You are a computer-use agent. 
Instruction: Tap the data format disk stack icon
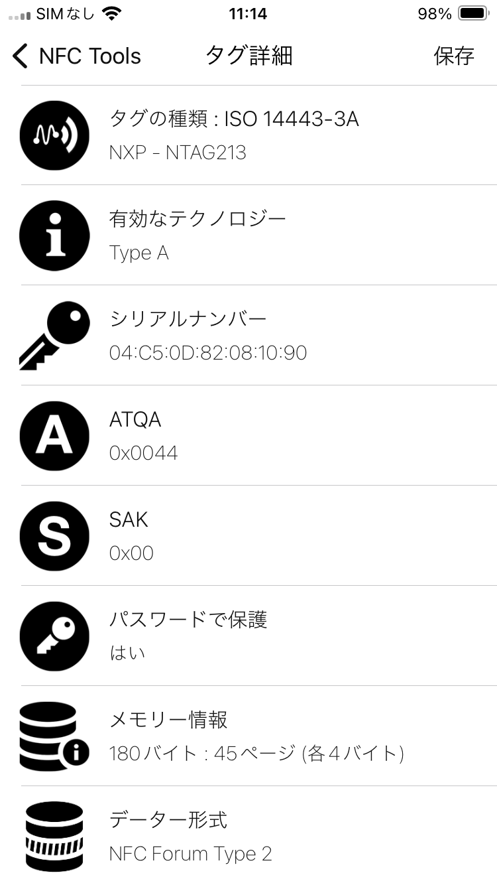click(x=54, y=837)
